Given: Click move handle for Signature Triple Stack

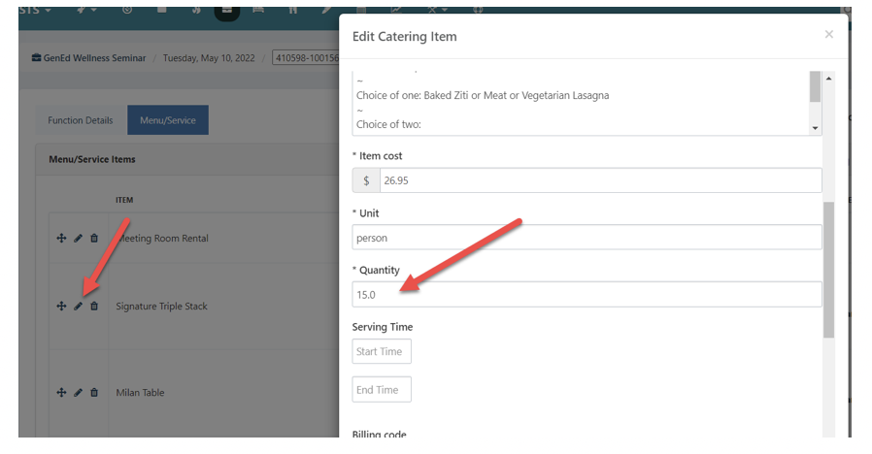Looking at the screenshot, I should pyautogui.click(x=61, y=307).
